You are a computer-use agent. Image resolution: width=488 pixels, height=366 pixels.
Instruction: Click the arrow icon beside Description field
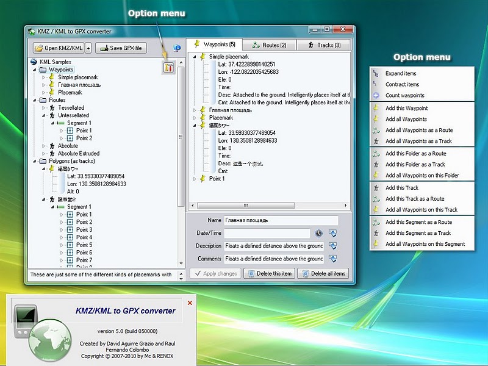(332, 246)
